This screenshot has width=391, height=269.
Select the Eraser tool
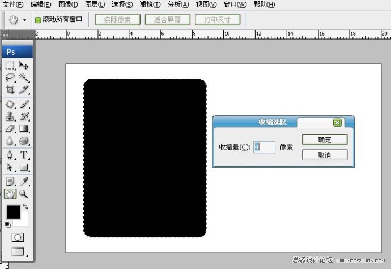pyautogui.click(x=10, y=129)
